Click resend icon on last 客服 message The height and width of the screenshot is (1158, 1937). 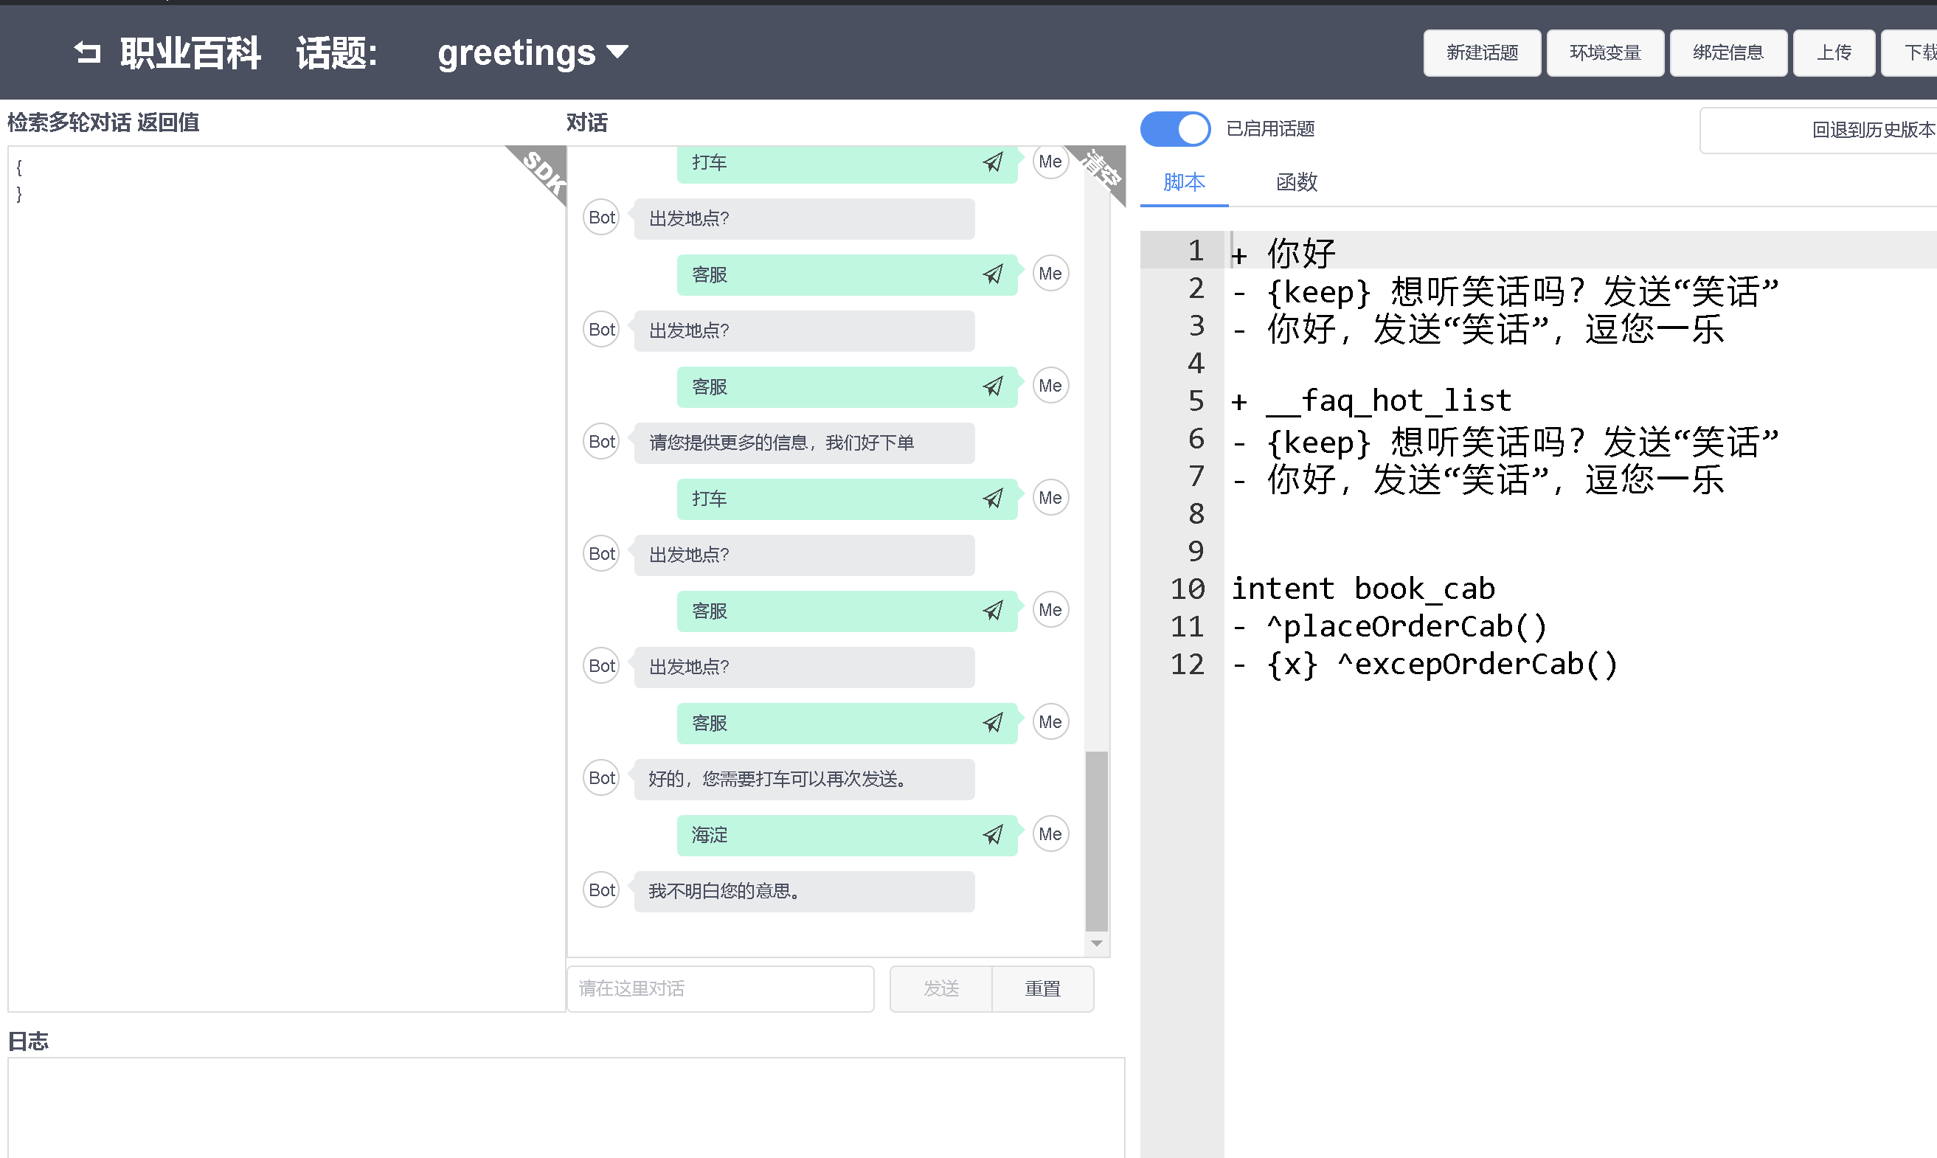point(993,723)
